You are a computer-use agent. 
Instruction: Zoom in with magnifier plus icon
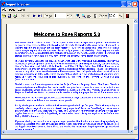tap(78, 16)
